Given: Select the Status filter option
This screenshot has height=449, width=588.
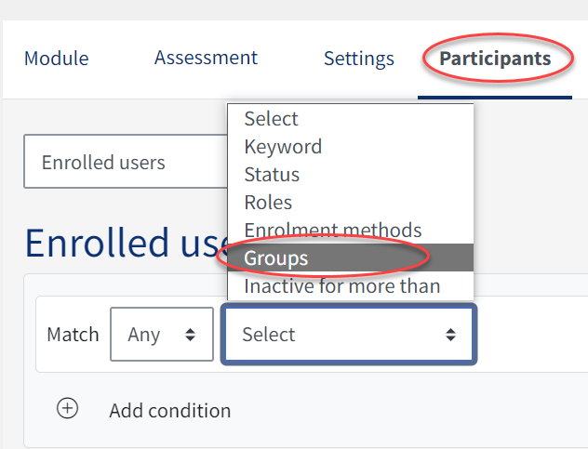Looking at the screenshot, I should click(x=272, y=175).
